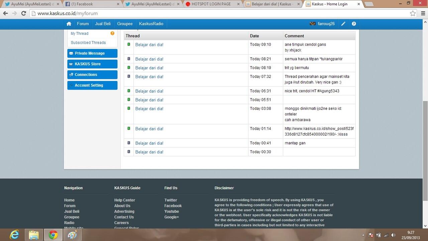
Task: Click the Private Message button
Action: (92, 53)
